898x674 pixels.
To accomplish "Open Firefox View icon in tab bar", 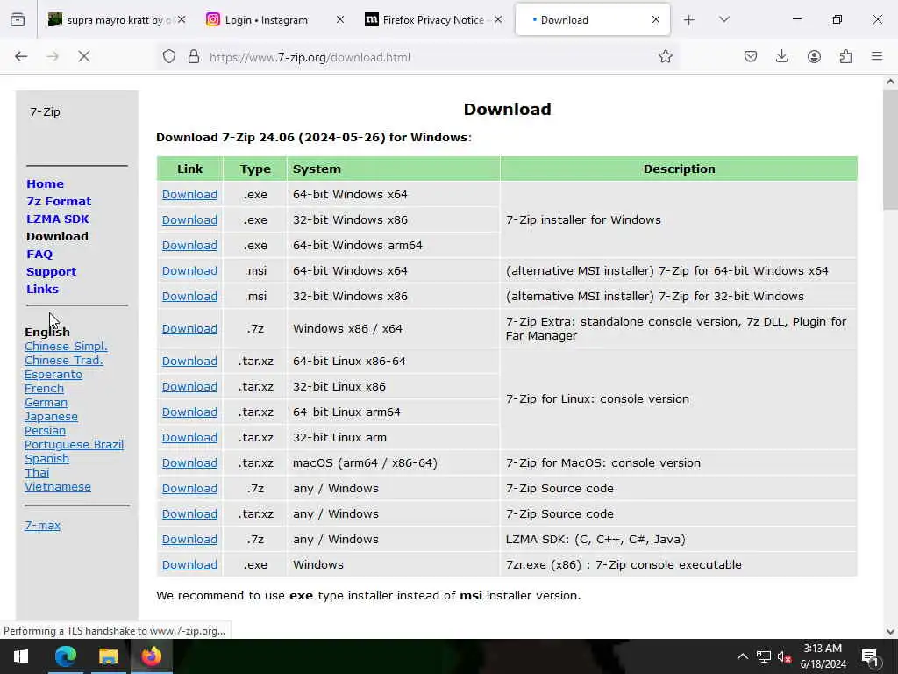I will click(18, 19).
